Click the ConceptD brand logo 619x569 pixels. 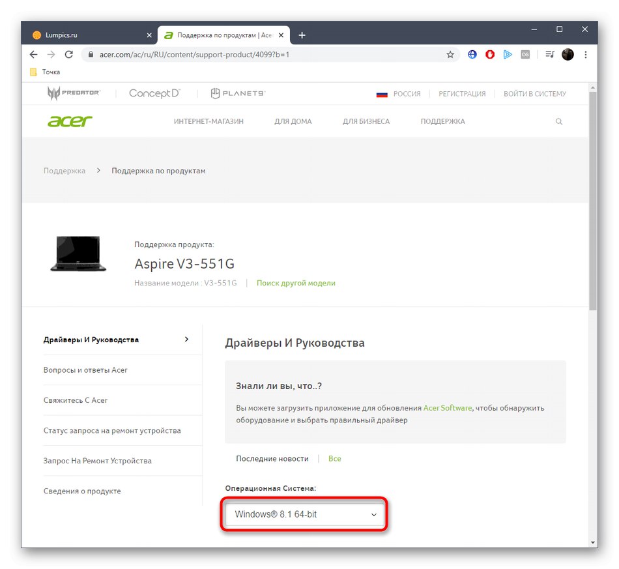pos(154,93)
